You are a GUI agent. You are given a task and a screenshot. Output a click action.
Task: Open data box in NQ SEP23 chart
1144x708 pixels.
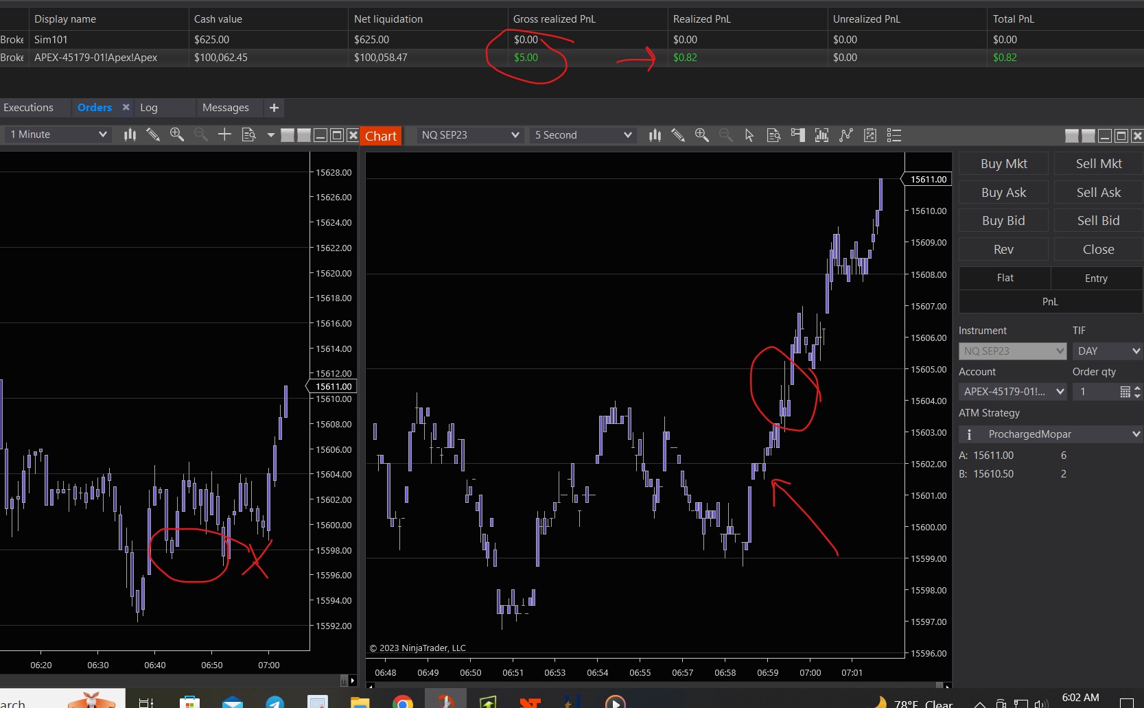tap(773, 135)
